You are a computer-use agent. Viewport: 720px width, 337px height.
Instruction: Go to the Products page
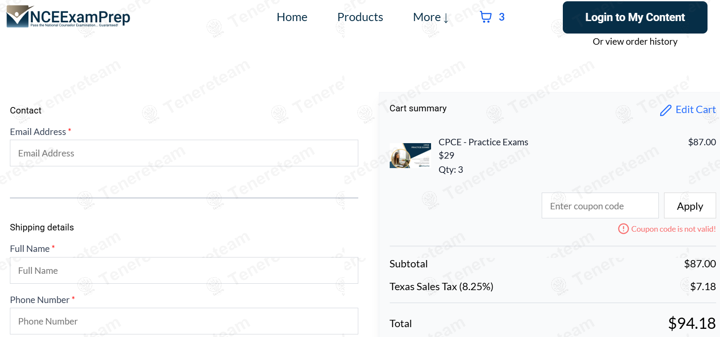(x=360, y=17)
